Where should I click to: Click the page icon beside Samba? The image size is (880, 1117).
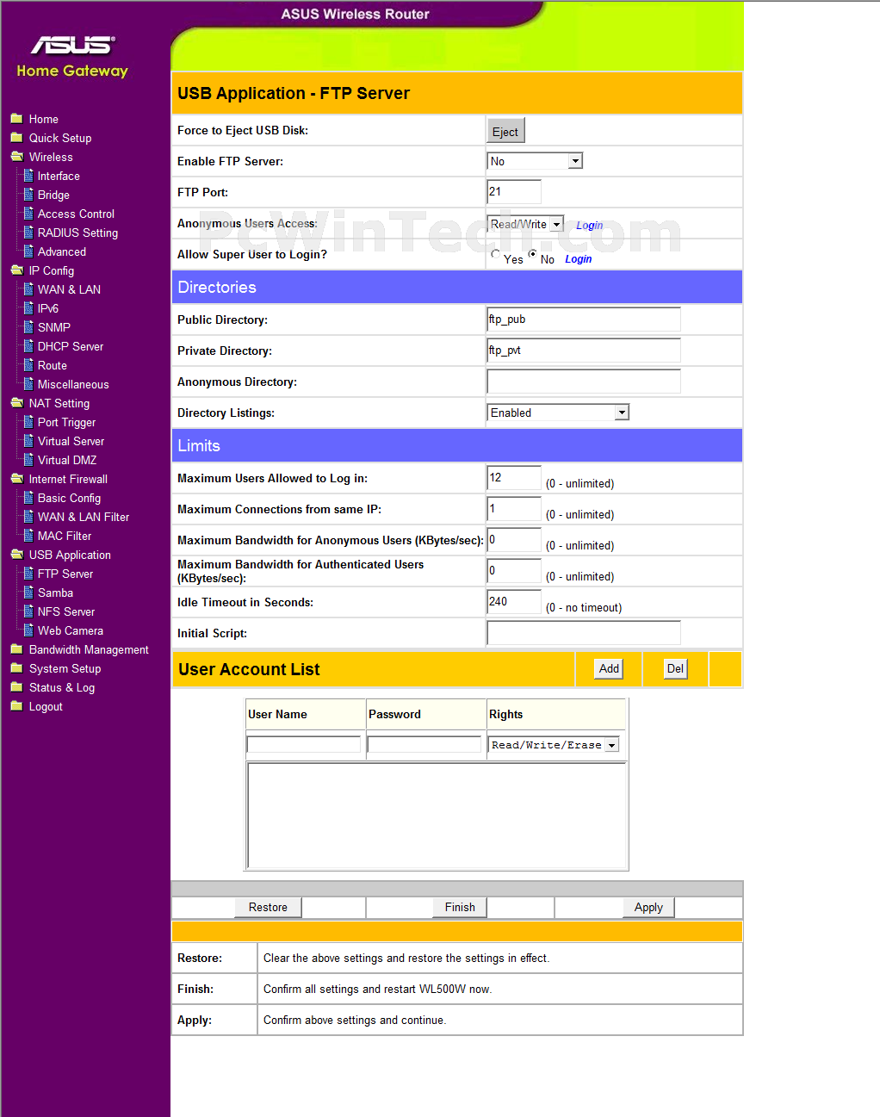coord(28,593)
